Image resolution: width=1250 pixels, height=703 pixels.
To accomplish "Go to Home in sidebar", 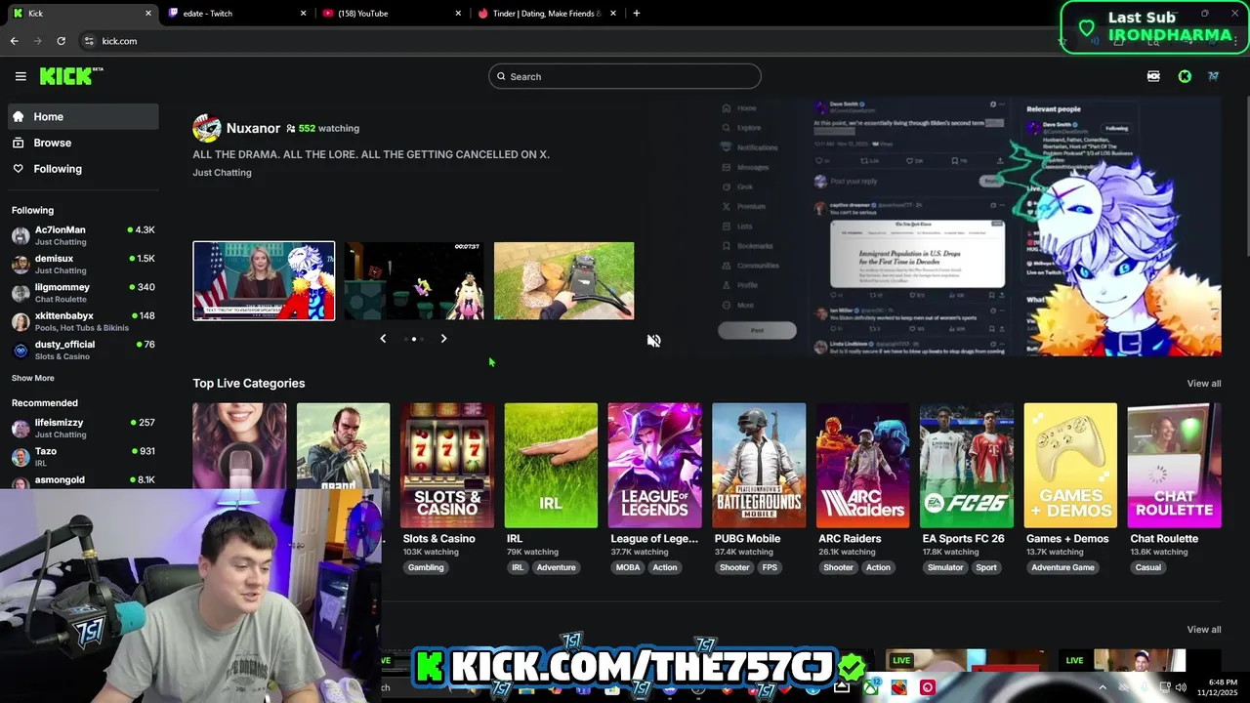I will [x=83, y=116].
